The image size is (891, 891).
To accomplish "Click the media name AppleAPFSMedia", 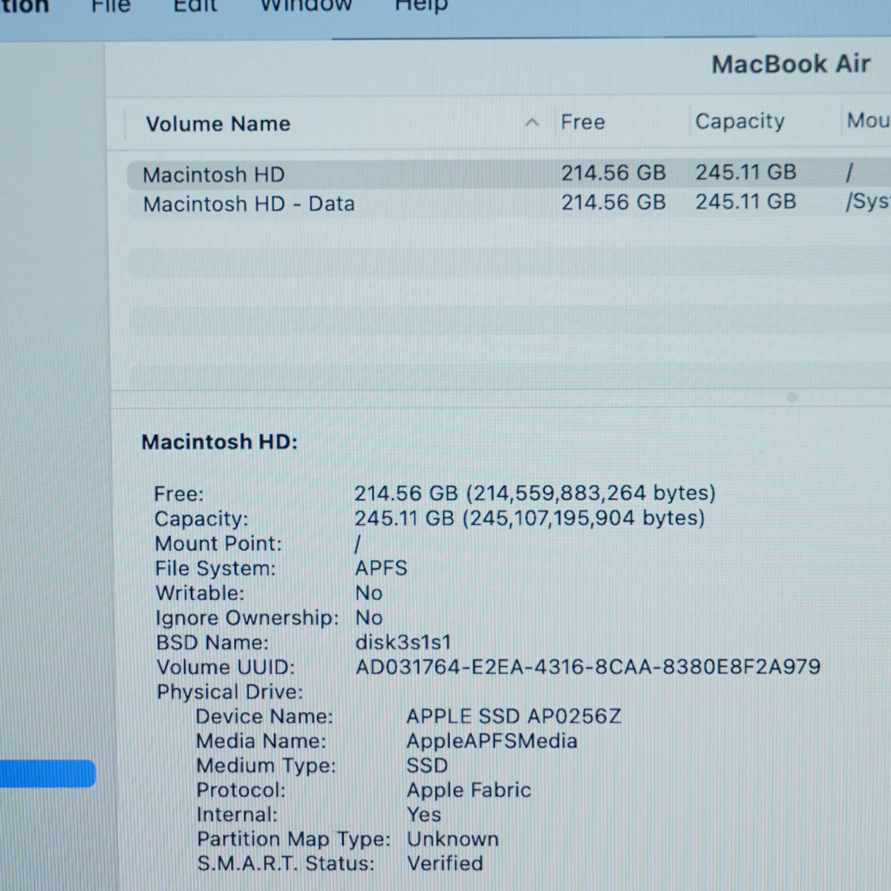I will (x=492, y=741).
